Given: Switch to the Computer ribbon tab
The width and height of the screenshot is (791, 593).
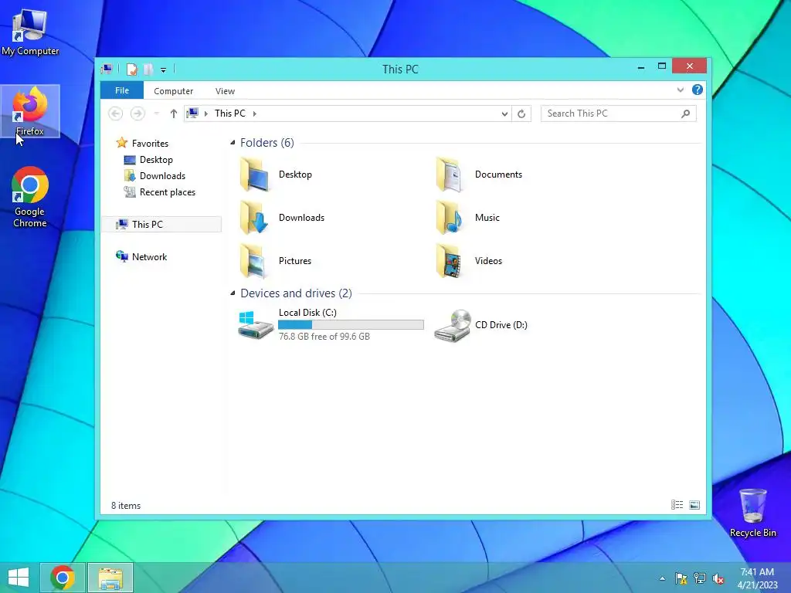Looking at the screenshot, I should point(174,91).
